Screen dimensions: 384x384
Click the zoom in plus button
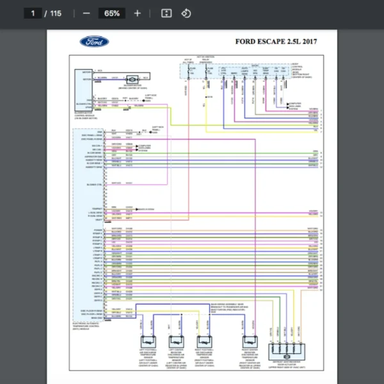click(138, 13)
